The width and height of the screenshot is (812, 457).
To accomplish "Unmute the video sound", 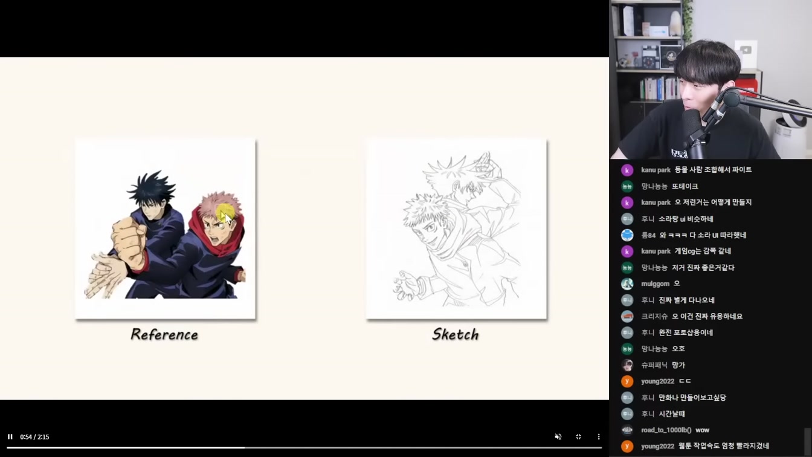I will (x=558, y=436).
